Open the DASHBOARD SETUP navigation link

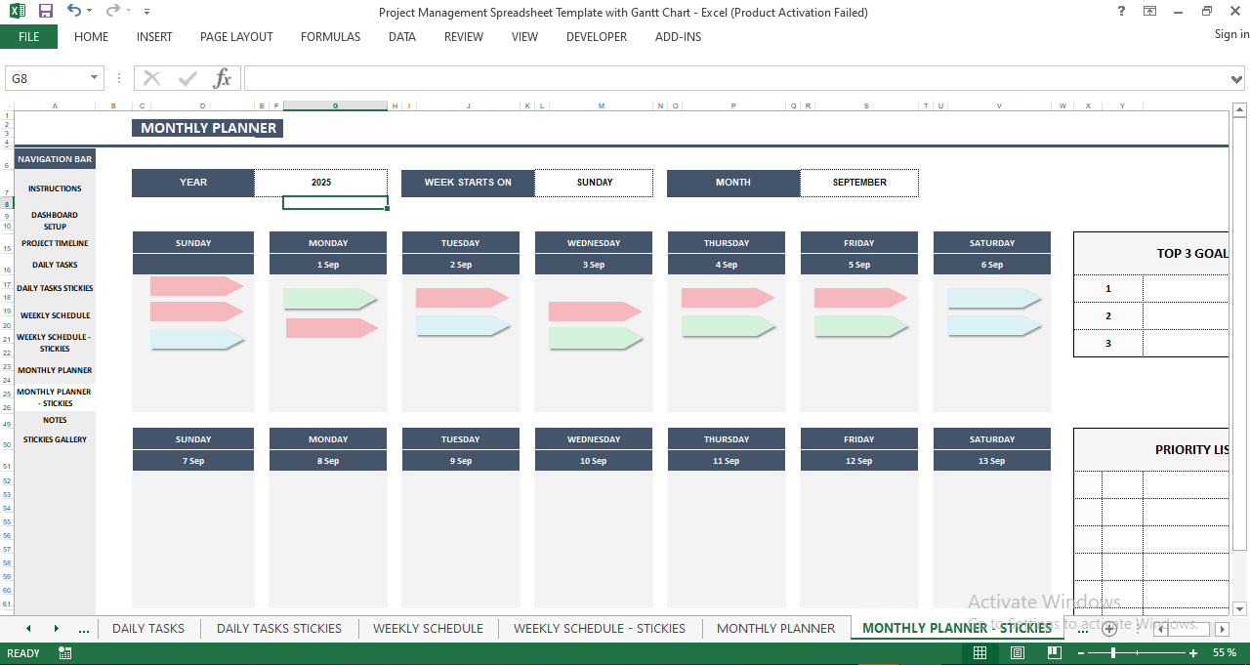tap(54, 221)
